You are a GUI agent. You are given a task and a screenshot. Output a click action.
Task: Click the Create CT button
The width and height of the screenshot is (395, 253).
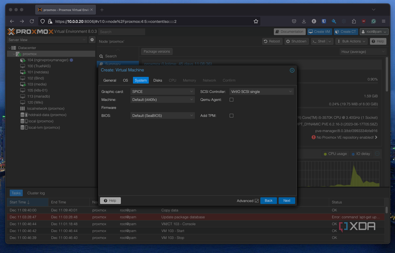tap(345, 31)
